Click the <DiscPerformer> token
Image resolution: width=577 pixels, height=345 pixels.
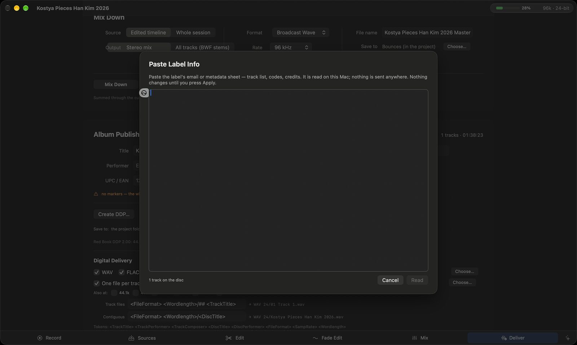[247, 327]
